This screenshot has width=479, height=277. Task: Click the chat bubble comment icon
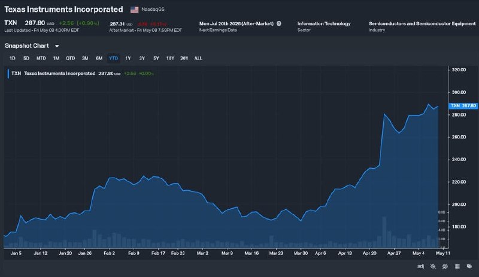click(x=445, y=266)
